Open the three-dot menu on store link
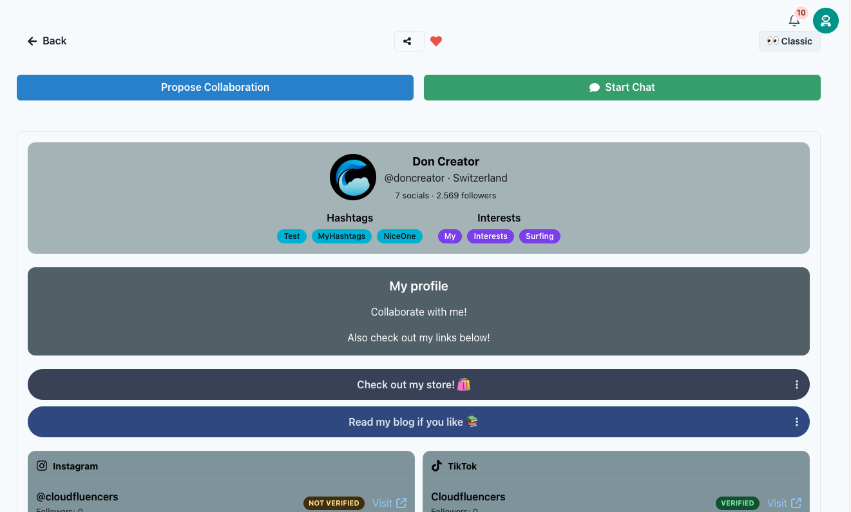The image size is (851, 512). point(797,384)
